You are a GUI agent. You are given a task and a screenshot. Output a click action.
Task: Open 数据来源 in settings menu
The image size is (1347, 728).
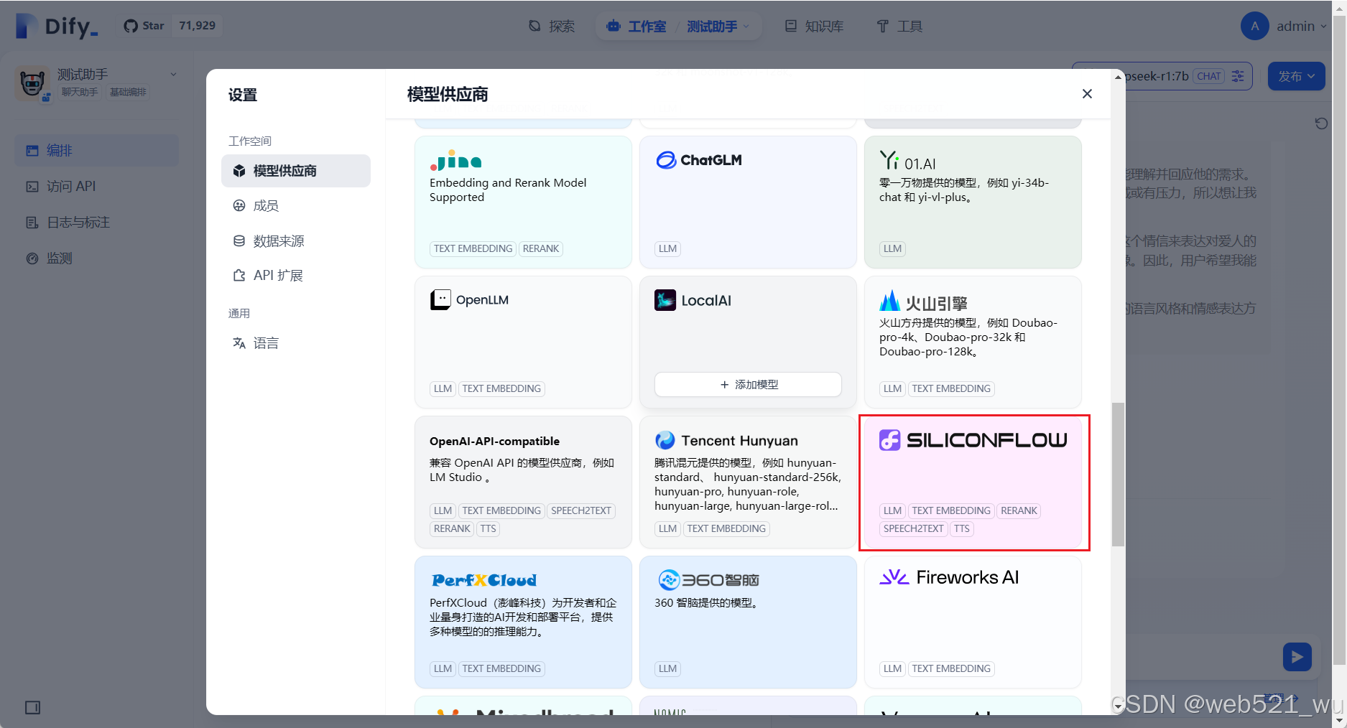296,241
